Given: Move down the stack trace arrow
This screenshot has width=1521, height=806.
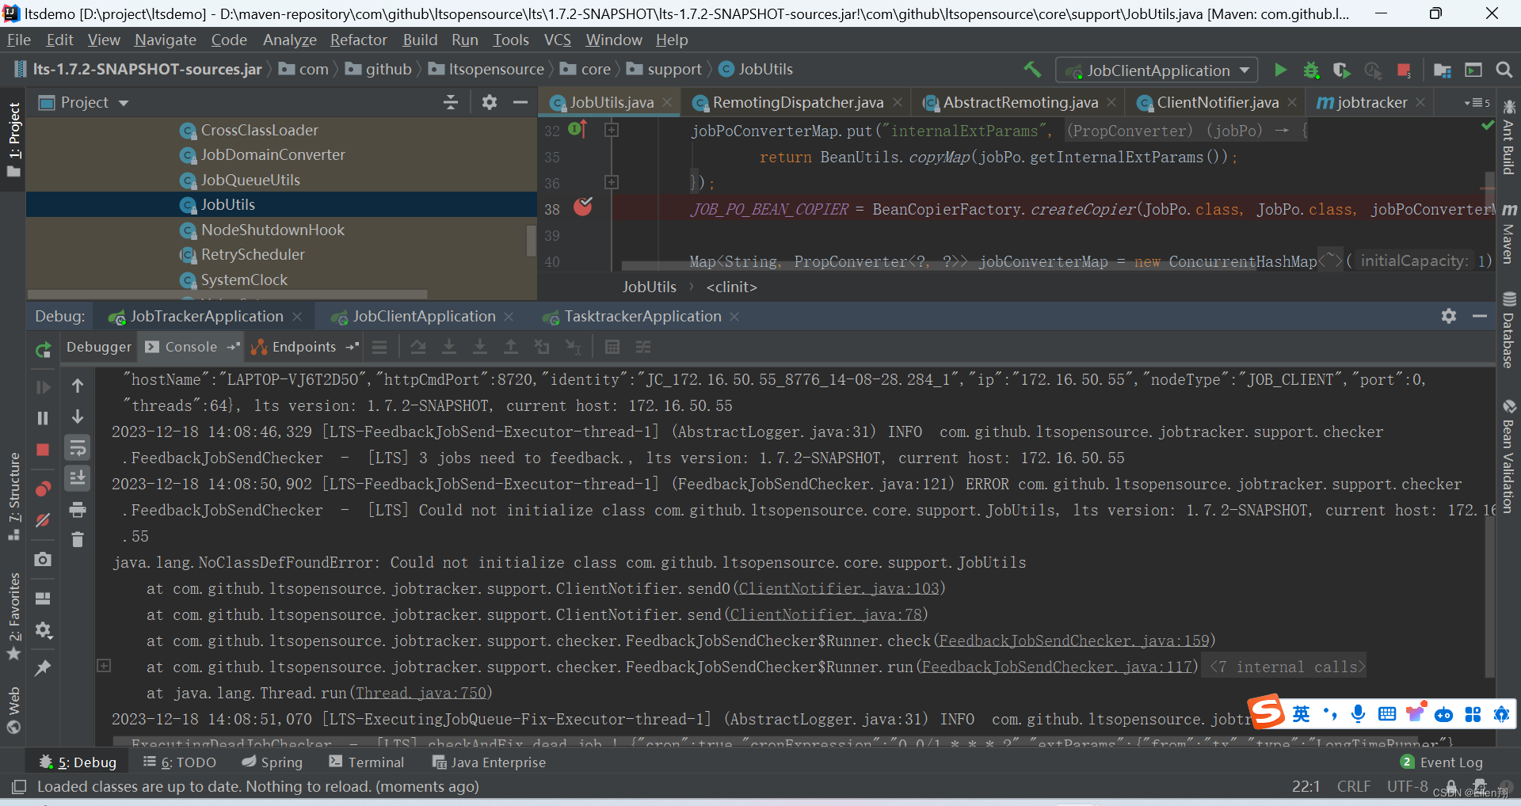Looking at the screenshot, I should pyautogui.click(x=78, y=416).
